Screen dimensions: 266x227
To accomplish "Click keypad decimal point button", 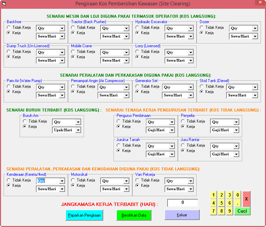I will coord(238,203).
